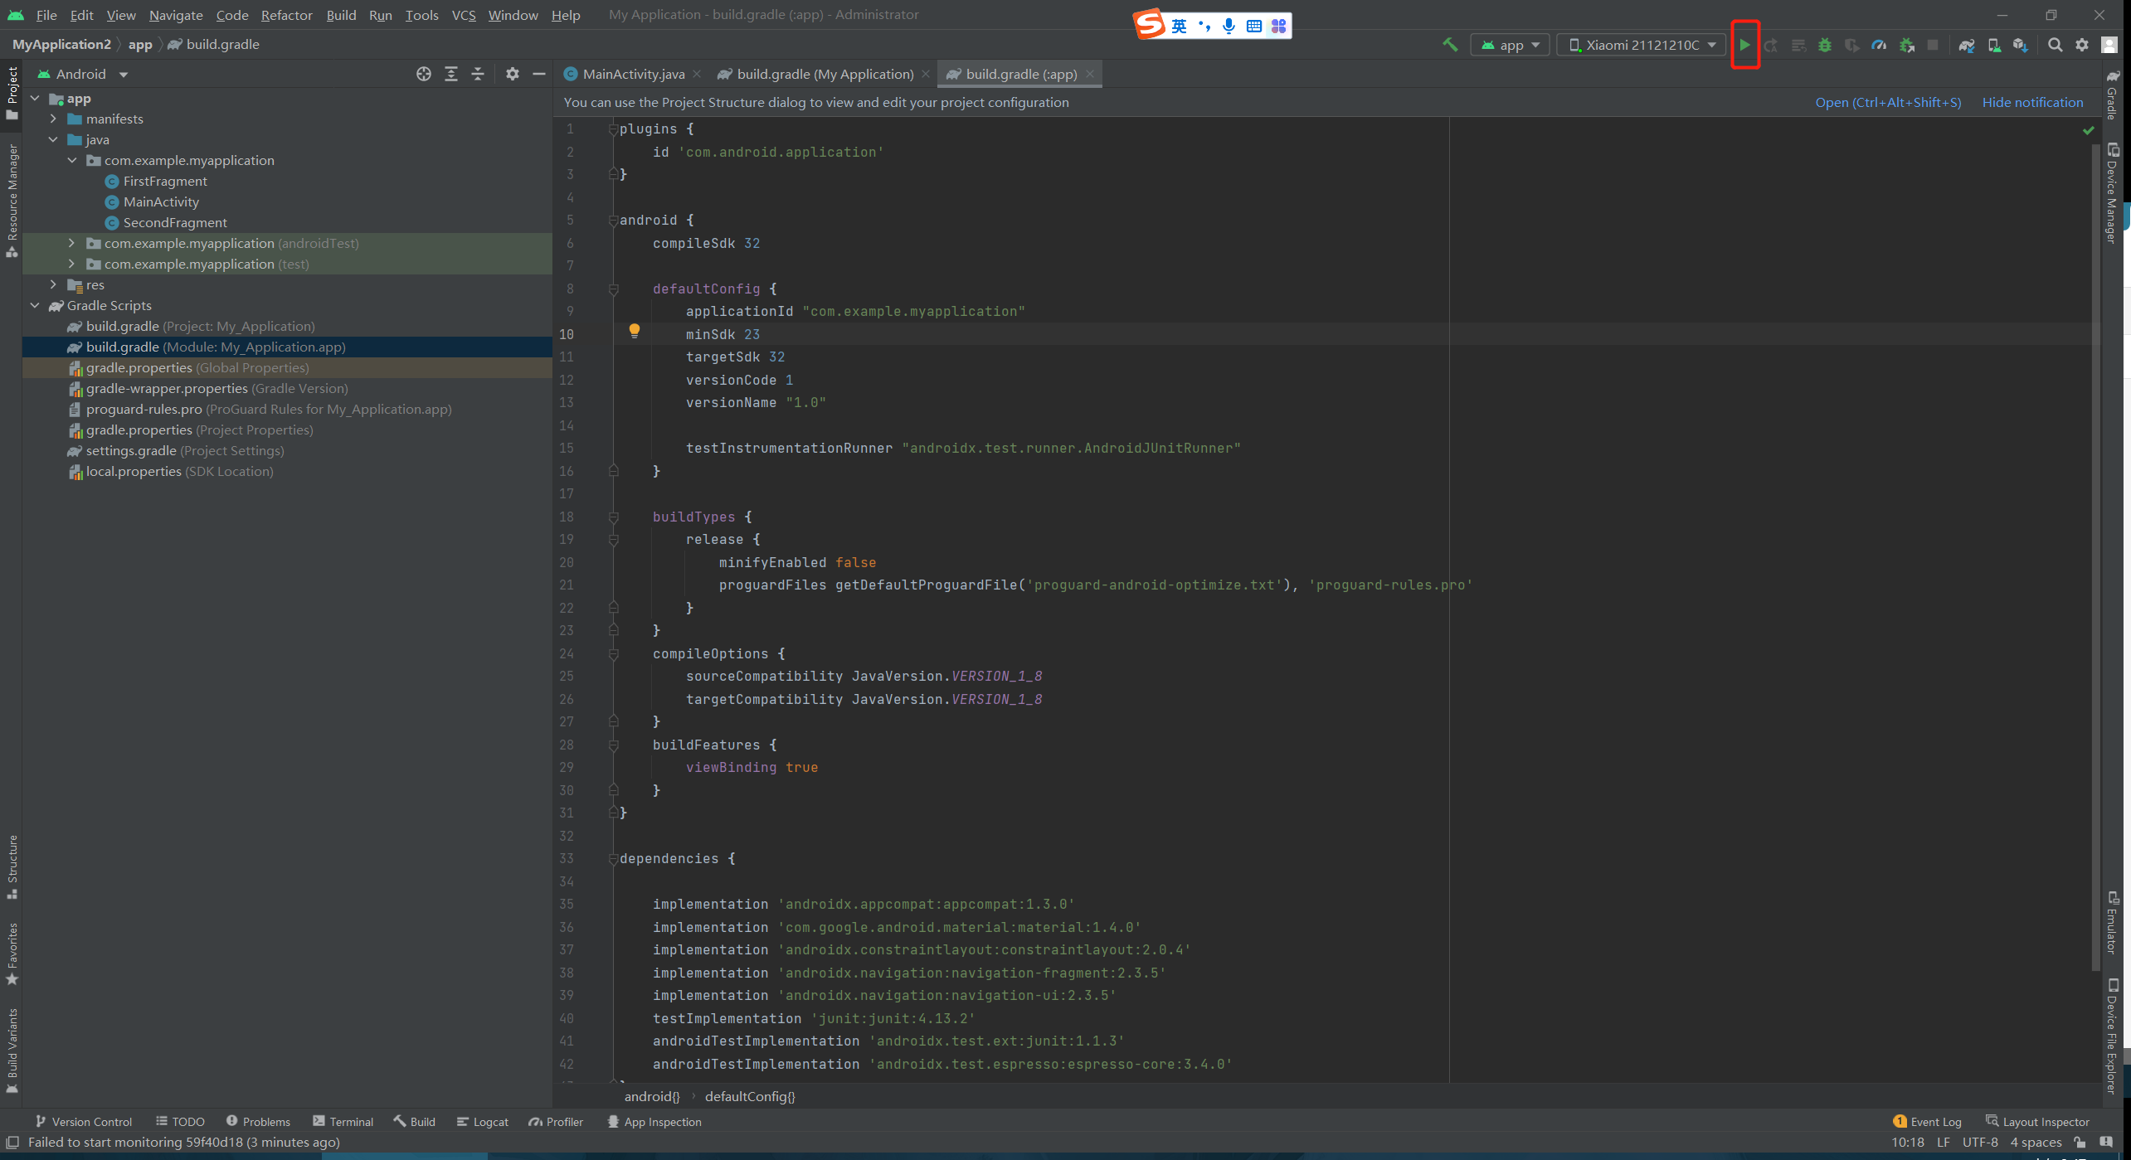
Task: Toggle the Build Variants side tab
Action: (x=12, y=1051)
